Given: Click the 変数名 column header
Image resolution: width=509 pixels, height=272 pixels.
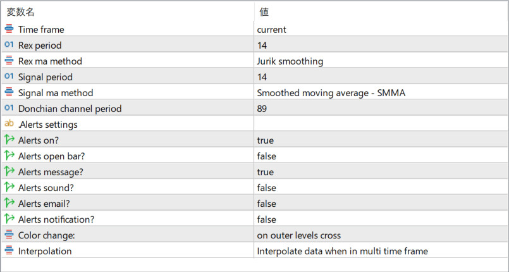Looking at the screenshot, I should tap(21, 11).
